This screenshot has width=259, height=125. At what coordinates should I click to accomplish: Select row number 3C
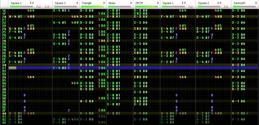point(4,101)
